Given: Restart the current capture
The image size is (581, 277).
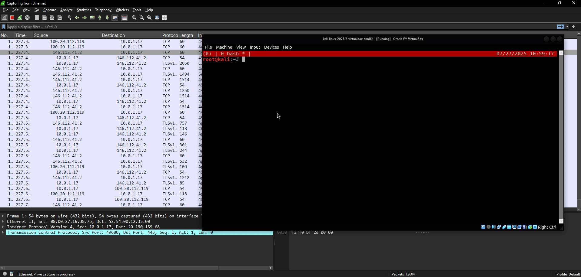Looking at the screenshot, I should (x=20, y=18).
